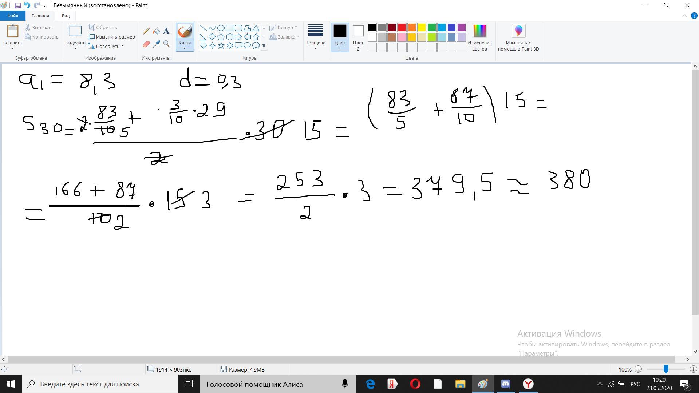Activate Color 2 selector
The image size is (699, 393).
tap(358, 37)
